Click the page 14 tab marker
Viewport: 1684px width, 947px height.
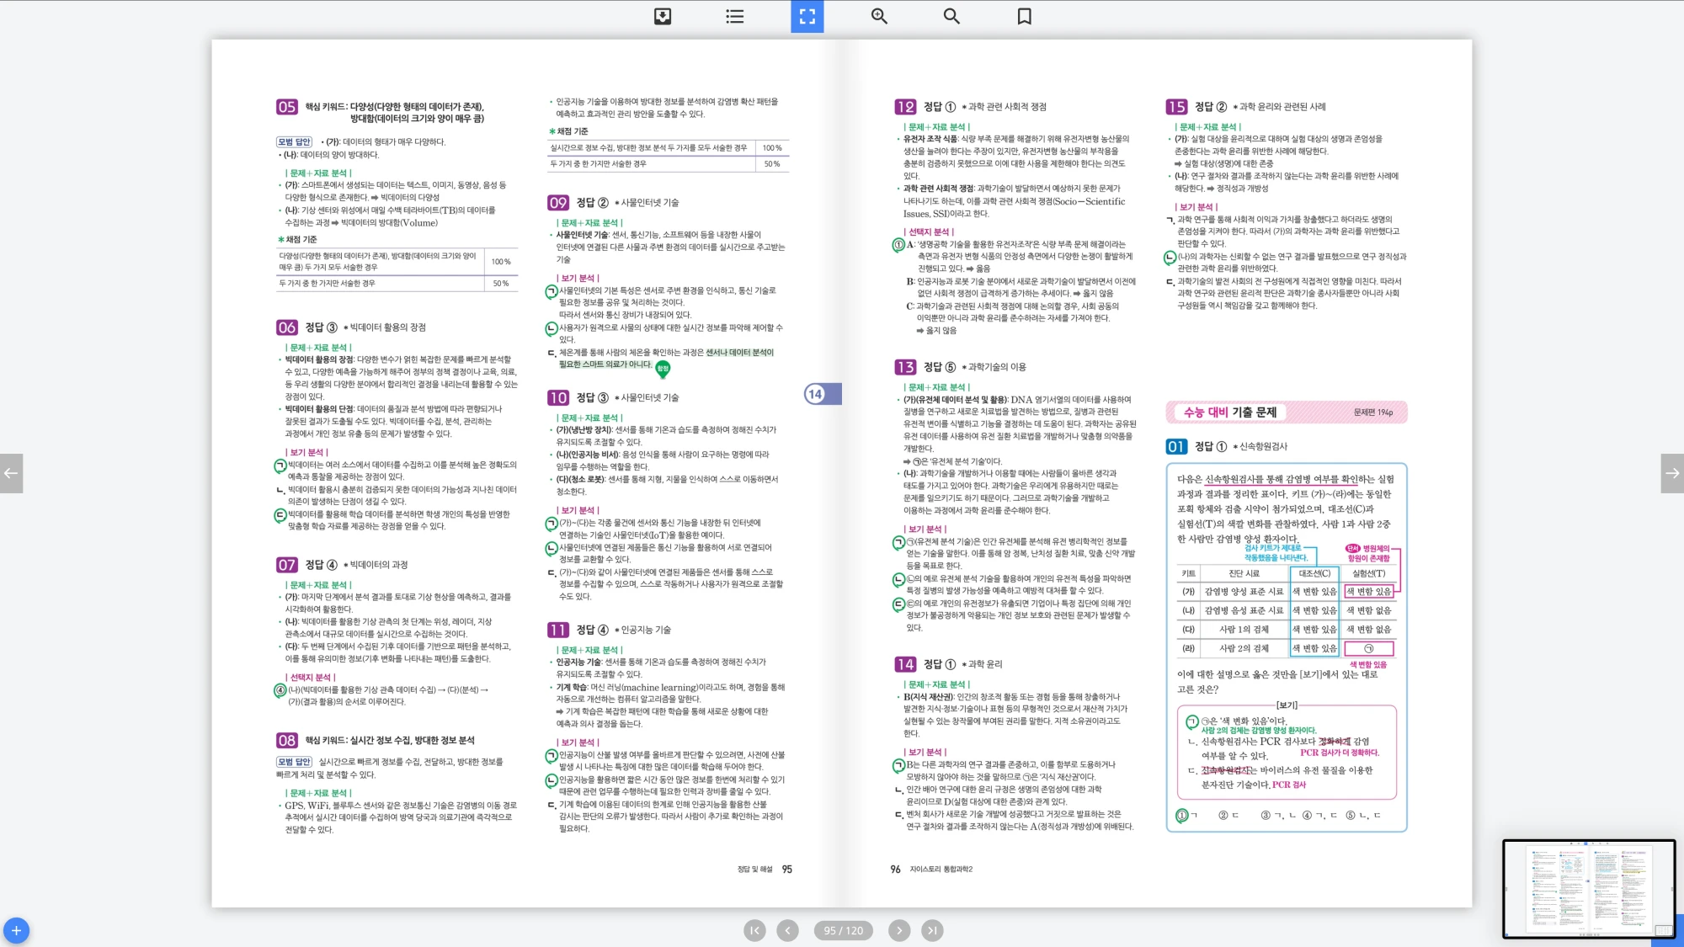click(x=822, y=394)
